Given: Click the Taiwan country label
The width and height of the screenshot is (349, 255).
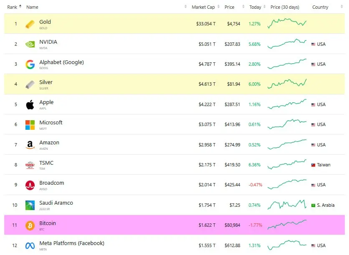Looking at the screenshot, I should pyautogui.click(x=324, y=165).
